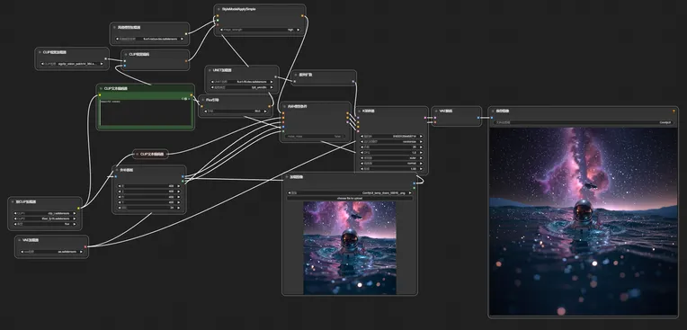
Task: Click the Flux guidance 30.0 value slider
Action: click(236, 111)
